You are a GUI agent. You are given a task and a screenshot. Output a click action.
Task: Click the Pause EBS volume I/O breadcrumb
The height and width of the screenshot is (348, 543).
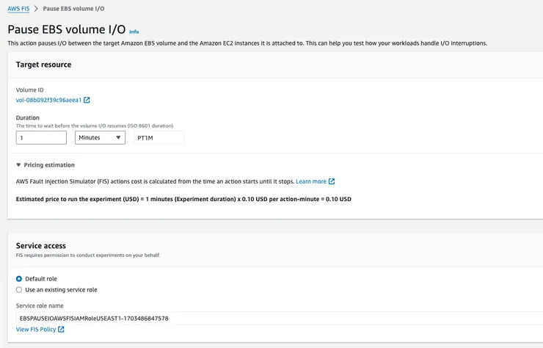(x=73, y=9)
